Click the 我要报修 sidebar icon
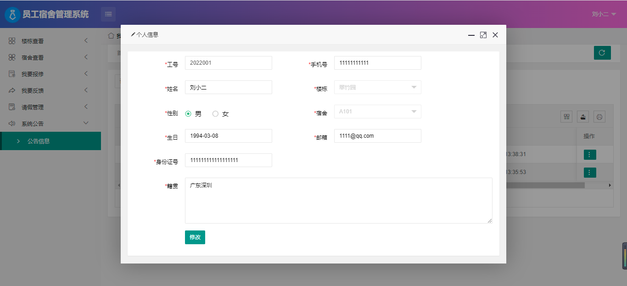627x286 pixels. point(12,74)
